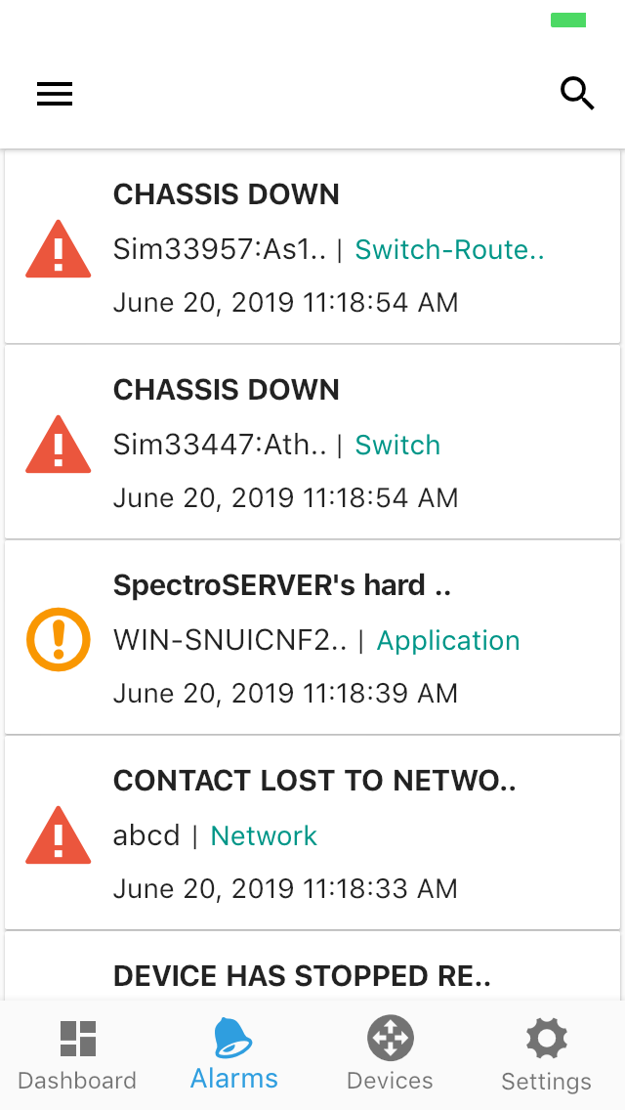Open the Dashboard tab

pos(77,1055)
